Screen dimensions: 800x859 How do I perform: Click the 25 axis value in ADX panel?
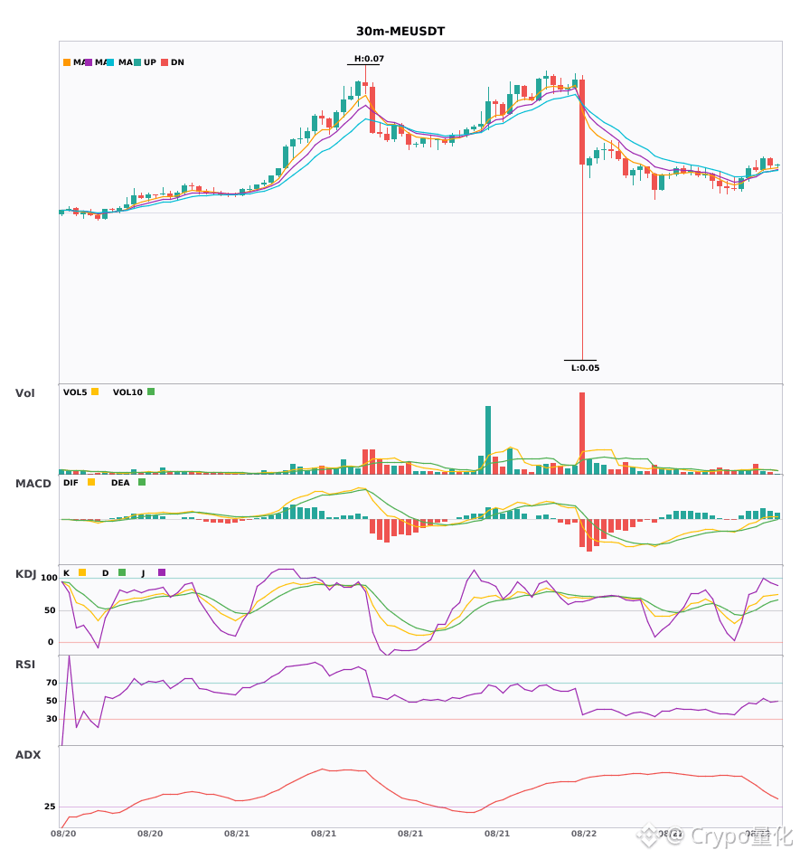(x=50, y=807)
